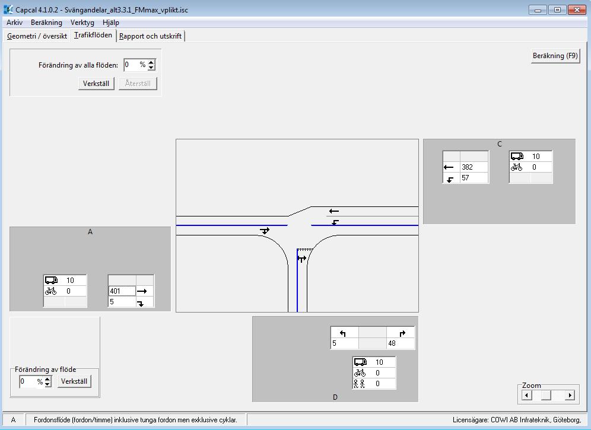The width and height of the screenshot is (591, 430).
Task: Click the Förändring av alla flöden percent field
Action: pyautogui.click(x=136, y=65)
